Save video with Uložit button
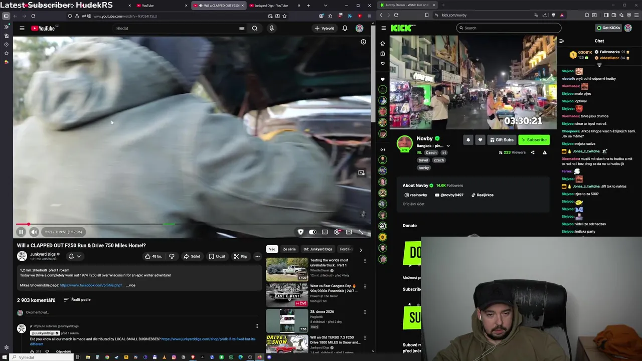Viewport: 642px width, 361px height. click(217, 256)
